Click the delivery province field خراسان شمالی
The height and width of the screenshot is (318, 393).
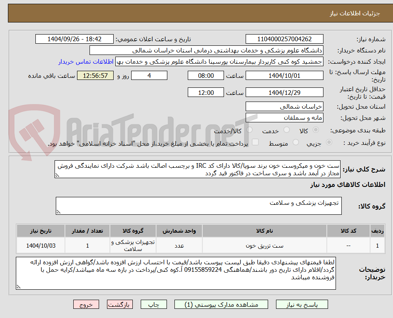tap(284, 107)
